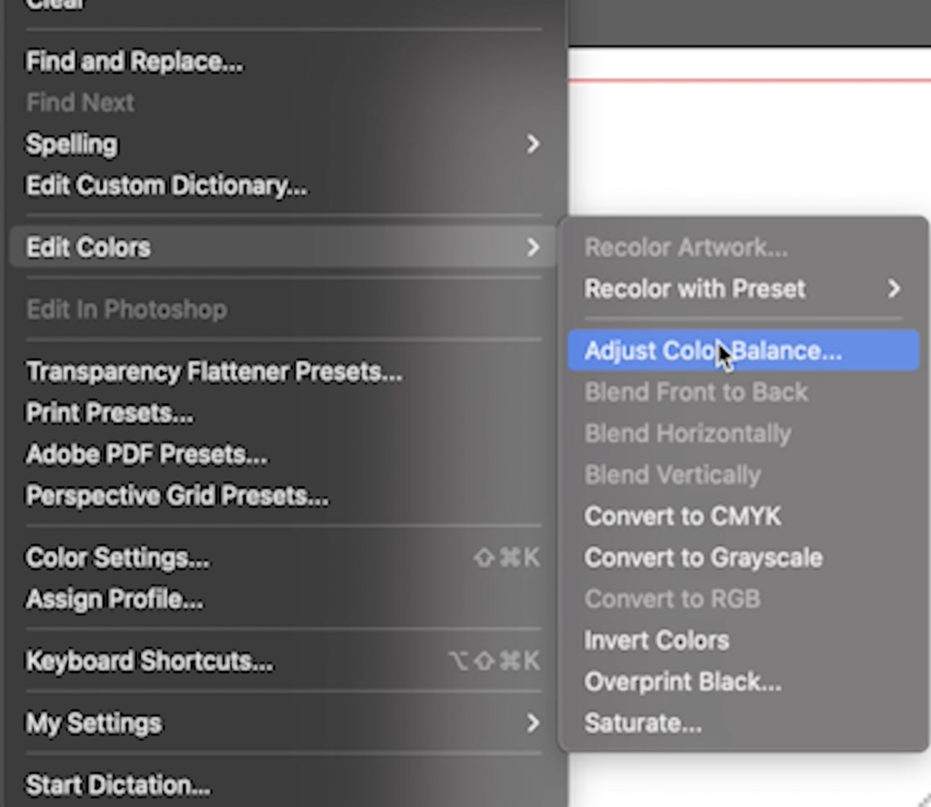Expand the Edit Colors submenu chevron
931x807 pixels.
(x=533, y=247)
